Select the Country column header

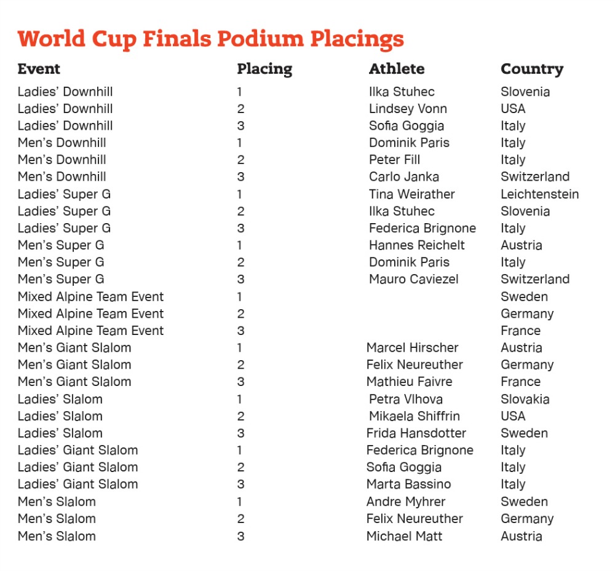coord(532,69)
